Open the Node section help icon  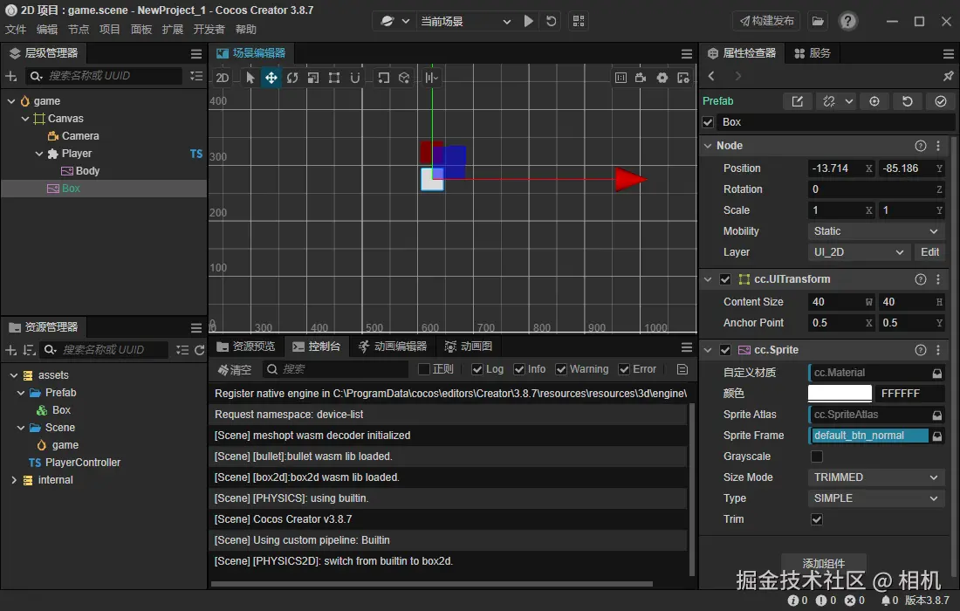(920, 146)
